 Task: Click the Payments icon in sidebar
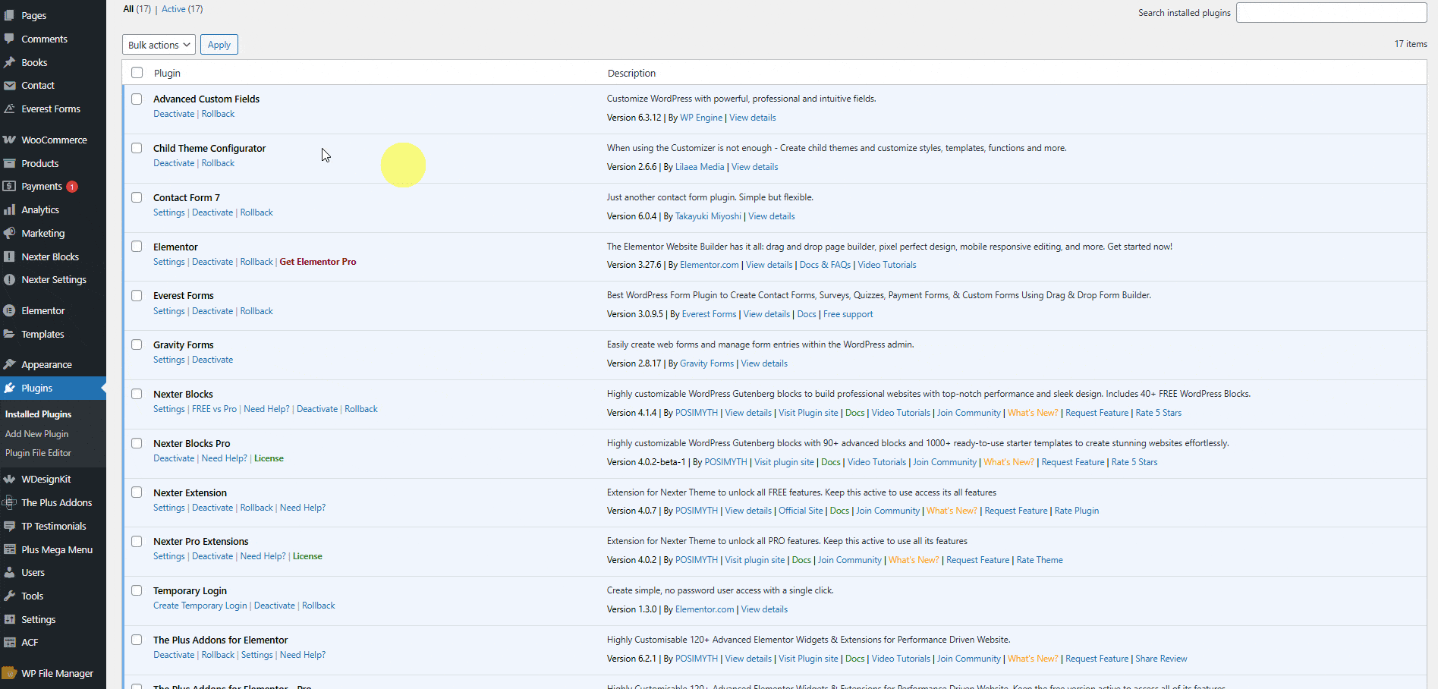pyautogui.click(x=9, y=187)
